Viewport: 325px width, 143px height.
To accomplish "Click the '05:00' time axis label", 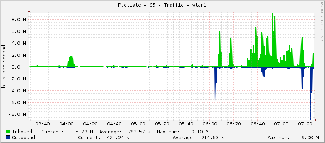I will pos(138,124).
